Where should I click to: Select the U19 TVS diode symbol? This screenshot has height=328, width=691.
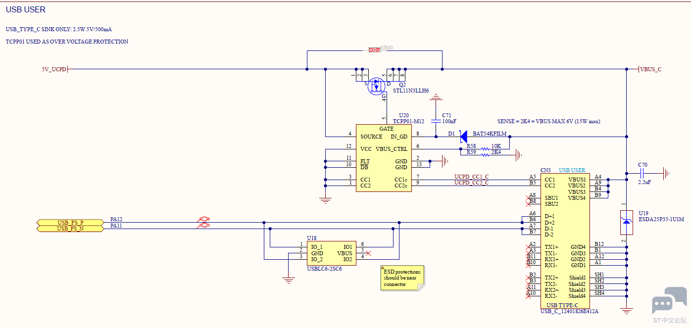[x=626, y=222]
